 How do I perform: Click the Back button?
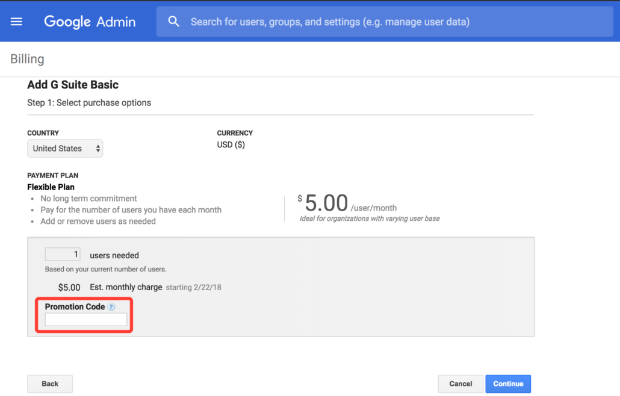tap(50, 384)
